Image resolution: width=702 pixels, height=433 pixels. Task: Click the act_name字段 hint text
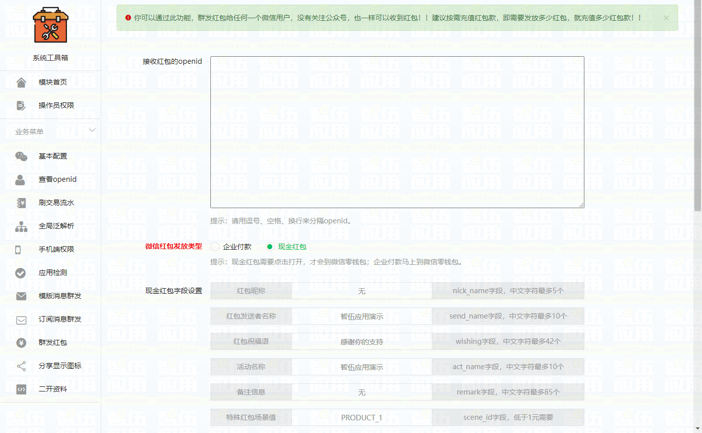[508, 367]
